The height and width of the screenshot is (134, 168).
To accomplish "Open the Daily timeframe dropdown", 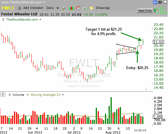I will 58,8.
